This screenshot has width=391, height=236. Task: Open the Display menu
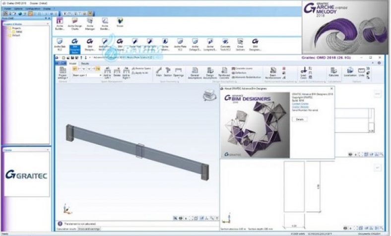[47, 9]
